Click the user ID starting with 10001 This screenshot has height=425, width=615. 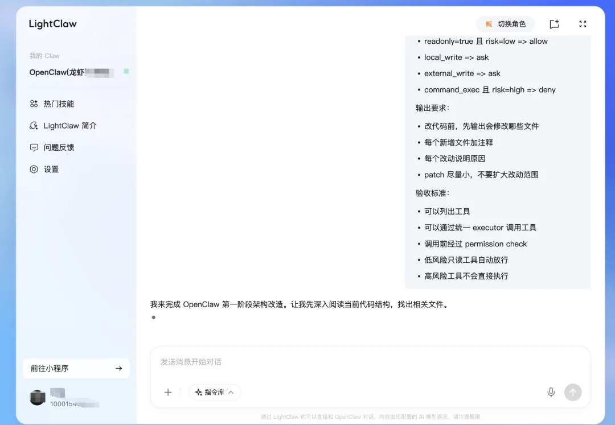click(x=75, y=404)
